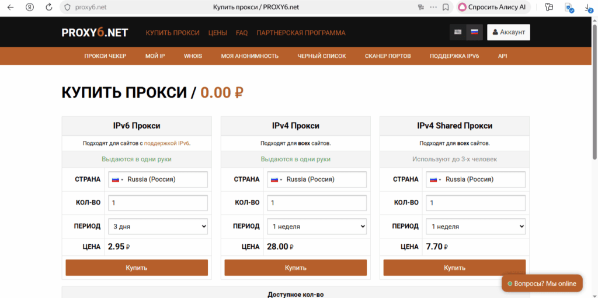The width and height of the screenshot is (598, 298).
Task: Open the Yandex home icon in toolbar
Action: 30,7
